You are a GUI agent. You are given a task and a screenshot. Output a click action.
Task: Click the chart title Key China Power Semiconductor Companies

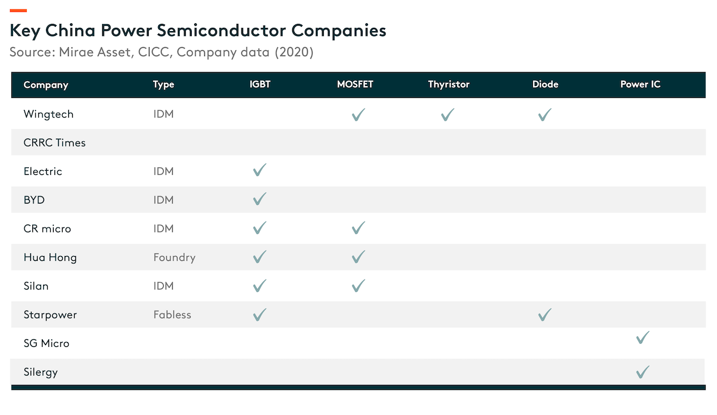[198, 30]
